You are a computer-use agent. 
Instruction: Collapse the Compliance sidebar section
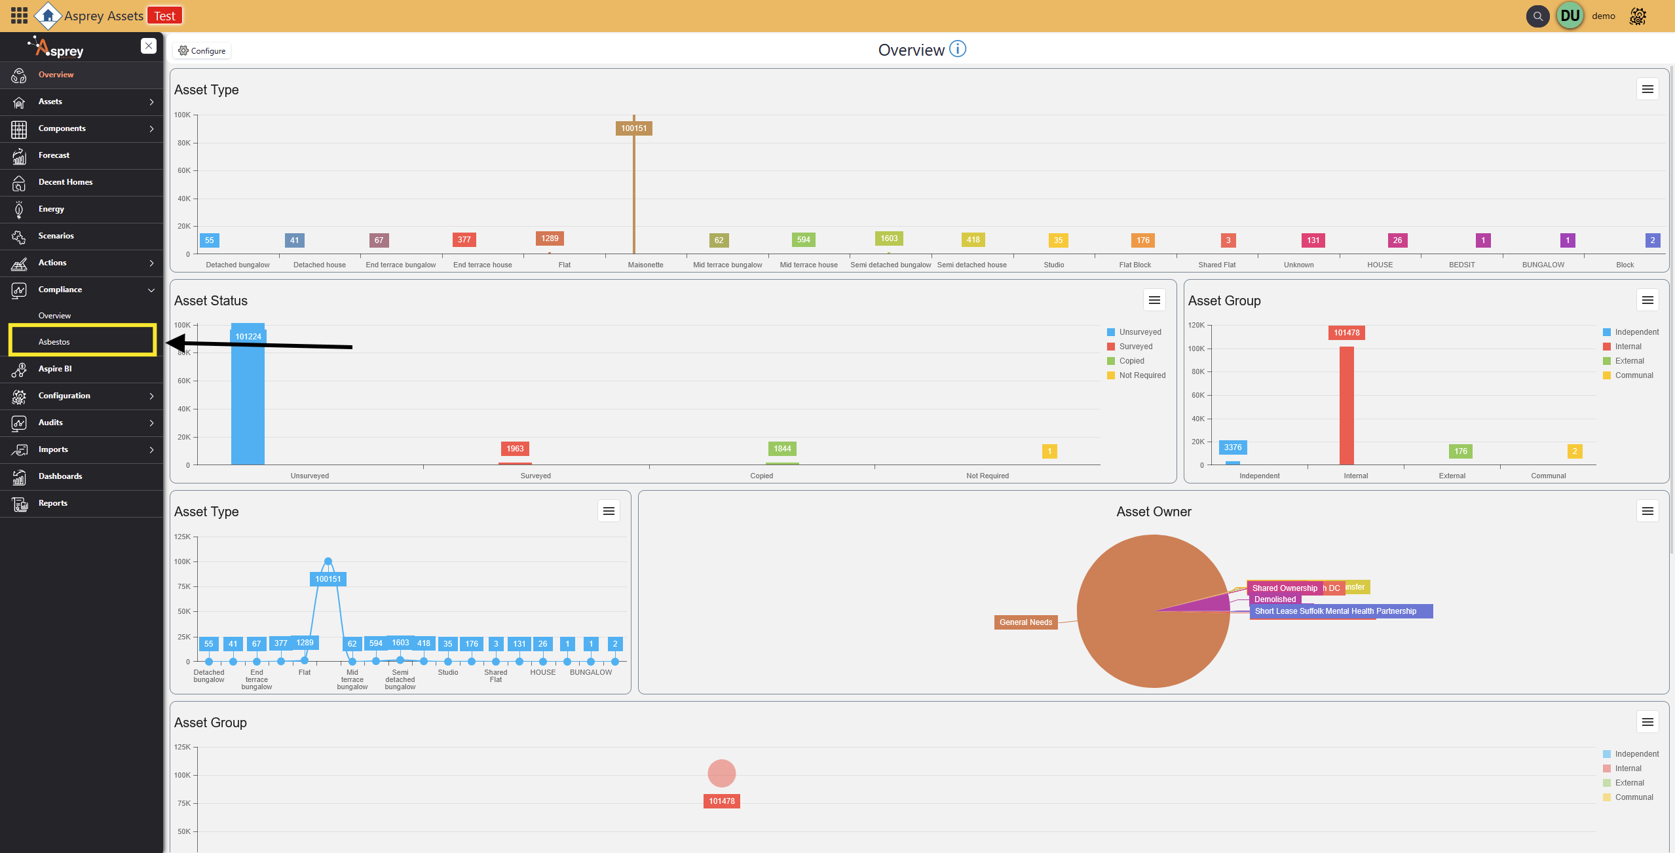[151, 290]
